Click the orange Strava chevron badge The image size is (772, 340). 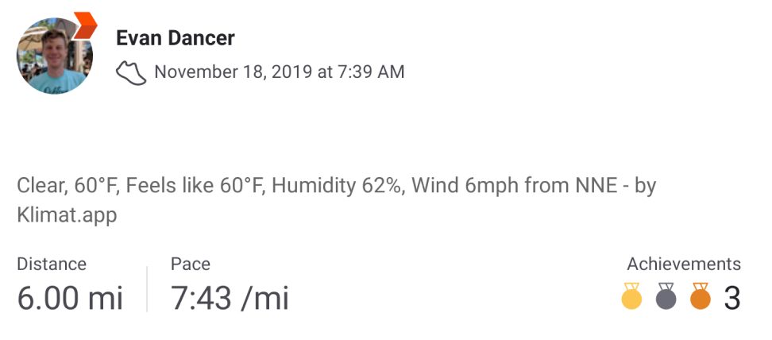pyautogui.click(x=85, y=25)
